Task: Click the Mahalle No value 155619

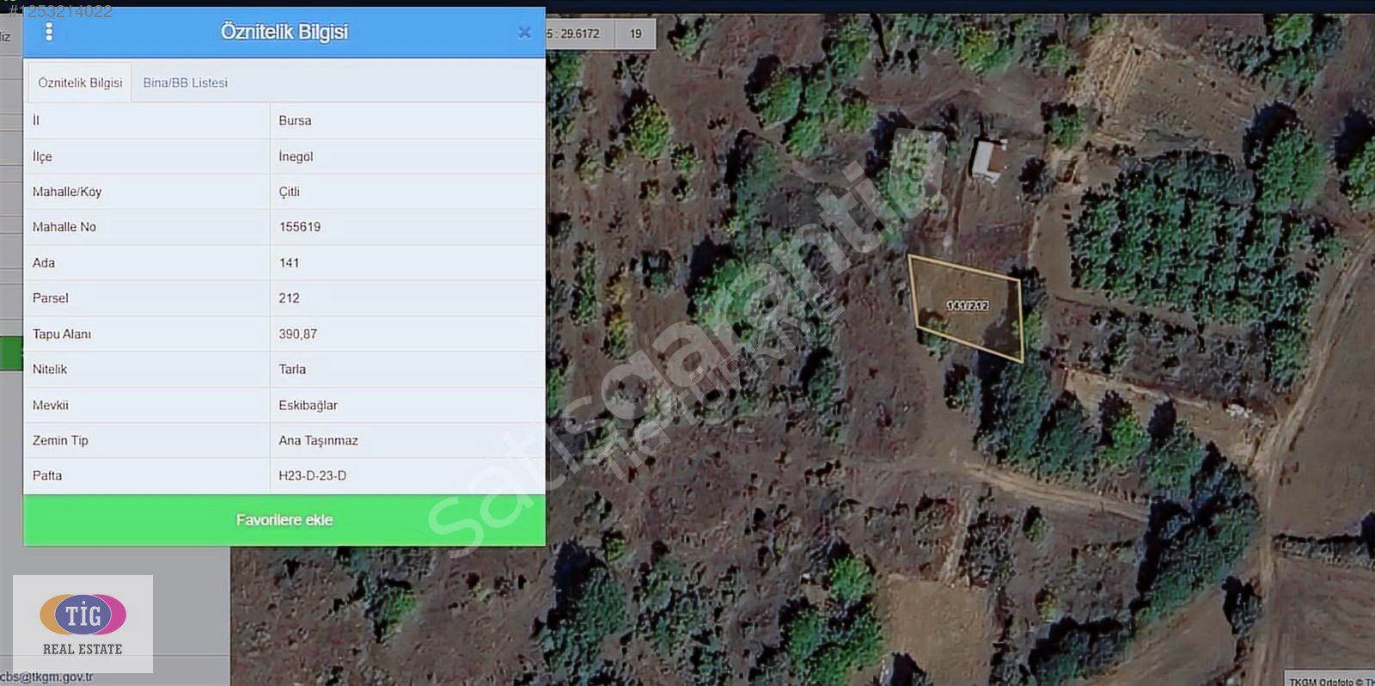Action: coord(299,227)
